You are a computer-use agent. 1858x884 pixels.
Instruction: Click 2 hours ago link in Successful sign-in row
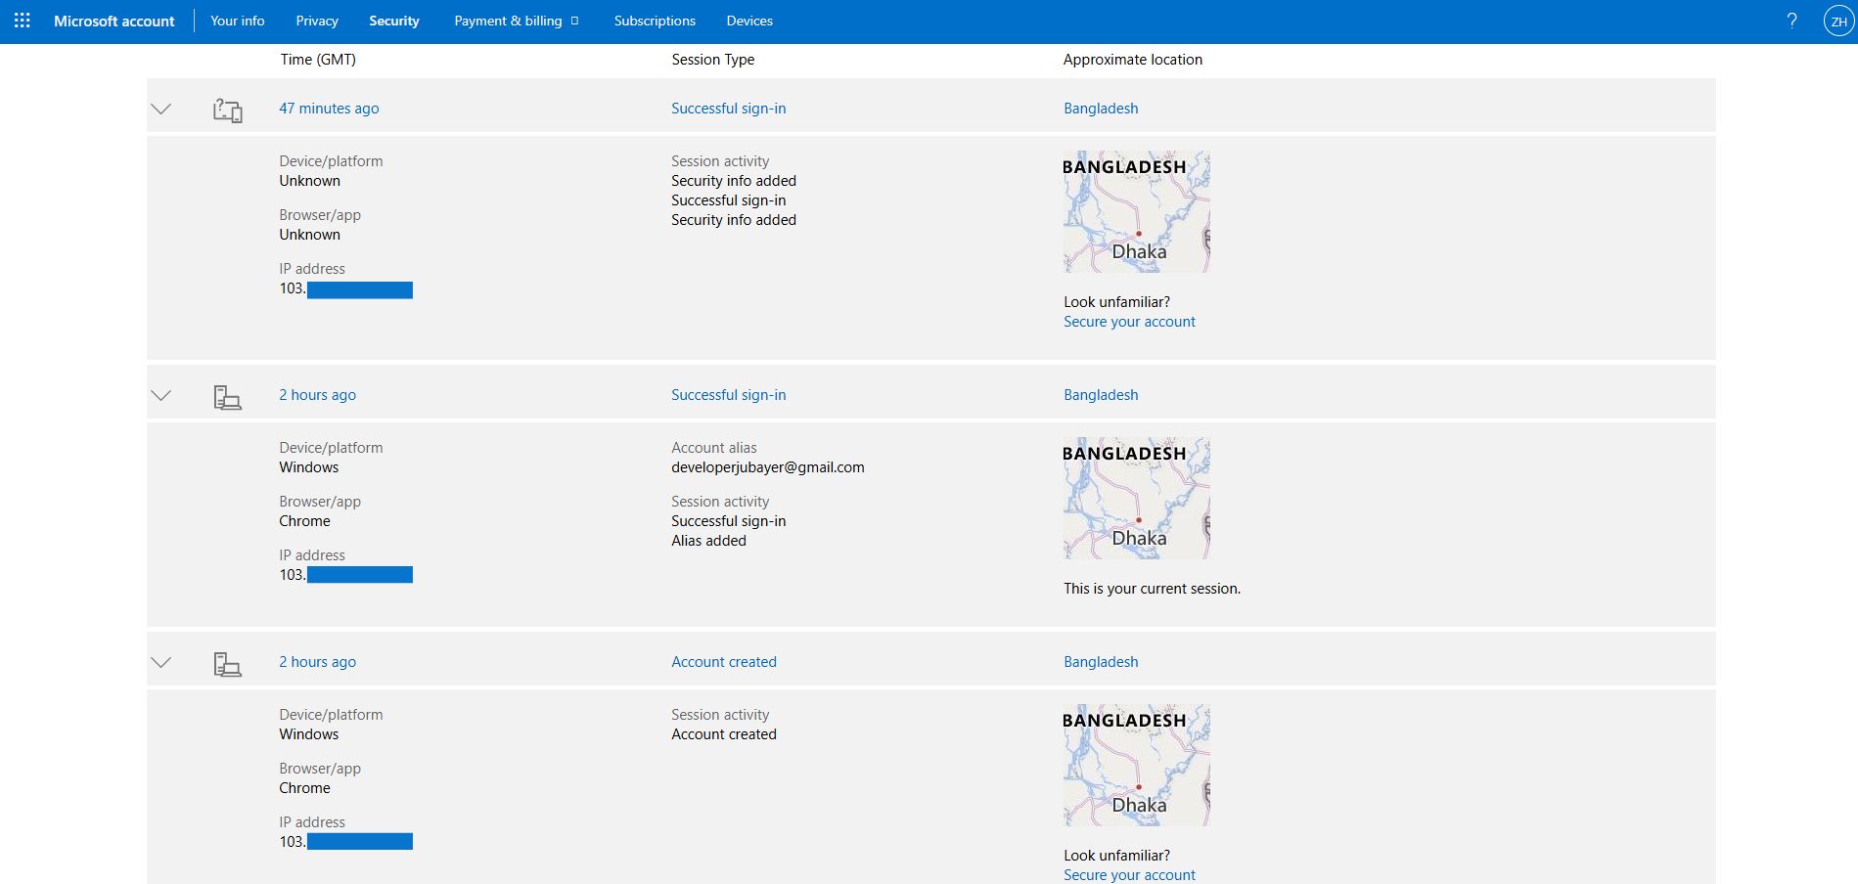click(x=317, y=395)
